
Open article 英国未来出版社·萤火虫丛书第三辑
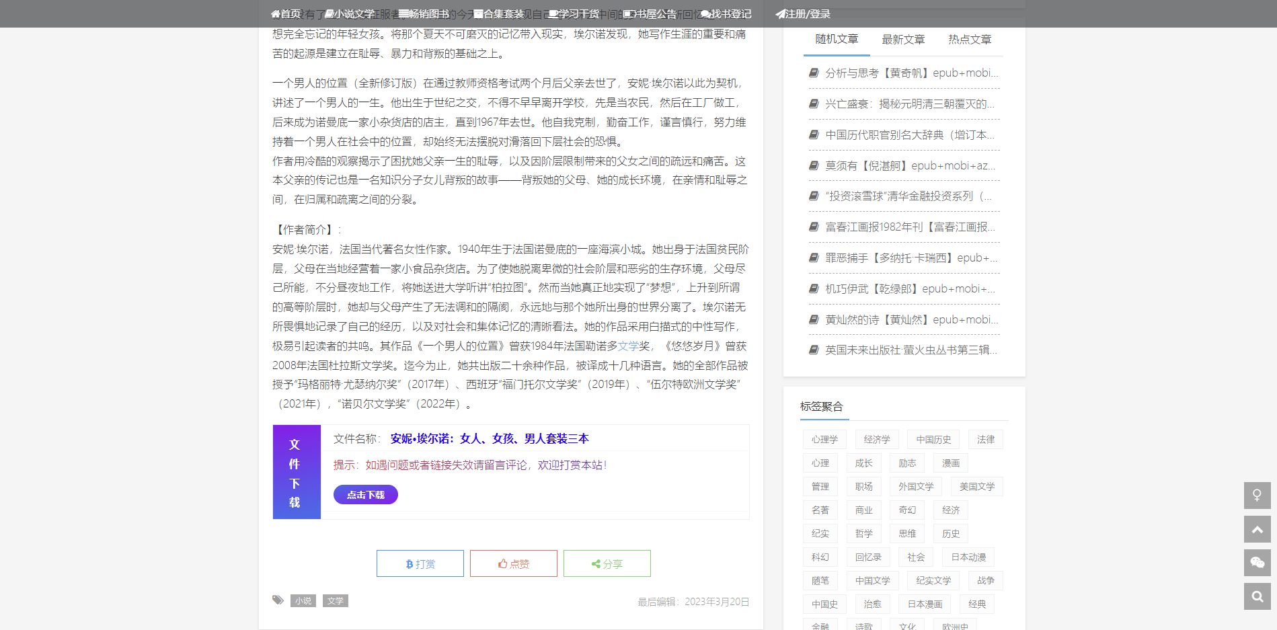coord(911,350)
